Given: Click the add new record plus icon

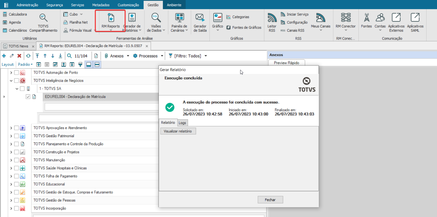Looking at the screenshot, I should (4, 56).
